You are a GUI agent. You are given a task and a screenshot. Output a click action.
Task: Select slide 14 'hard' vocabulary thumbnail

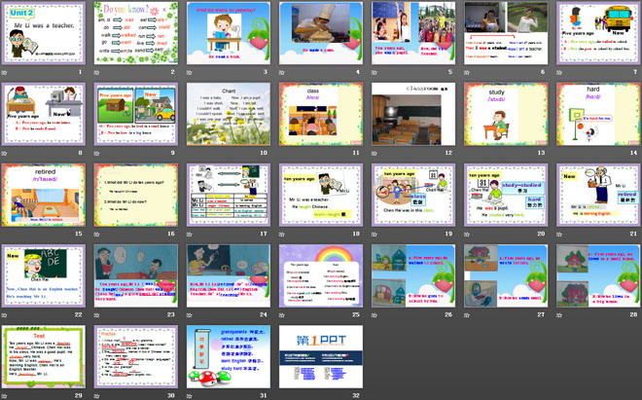click(598, 114)
